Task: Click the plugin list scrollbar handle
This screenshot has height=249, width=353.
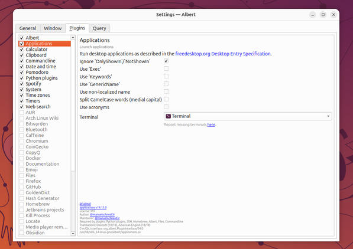Action: pos(73,105)
